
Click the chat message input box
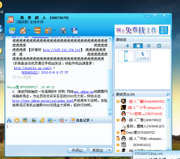coord(59,134)
